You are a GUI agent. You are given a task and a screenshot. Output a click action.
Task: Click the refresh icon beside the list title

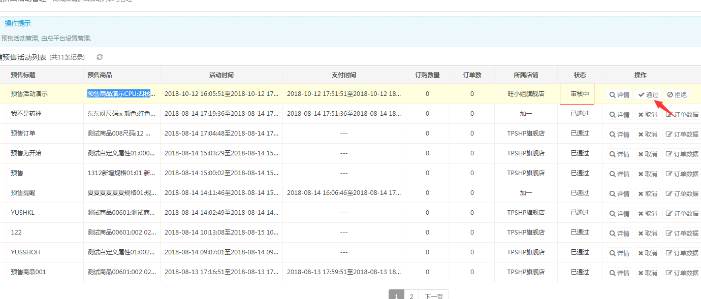click(x=100, y=57)
